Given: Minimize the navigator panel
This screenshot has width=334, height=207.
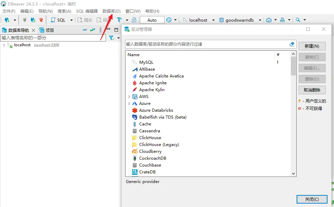Looking at the screenshot, I should [x=108, y=29].
